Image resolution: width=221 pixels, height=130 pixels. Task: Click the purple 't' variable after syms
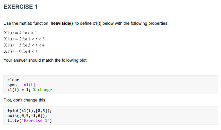tap(20, 85)
